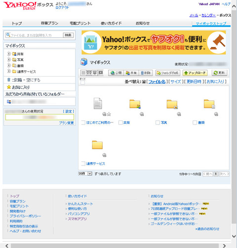The image size is (237, 248).
Task: Click the ヤフオク! banner advertisement
Action: (154, 42)
